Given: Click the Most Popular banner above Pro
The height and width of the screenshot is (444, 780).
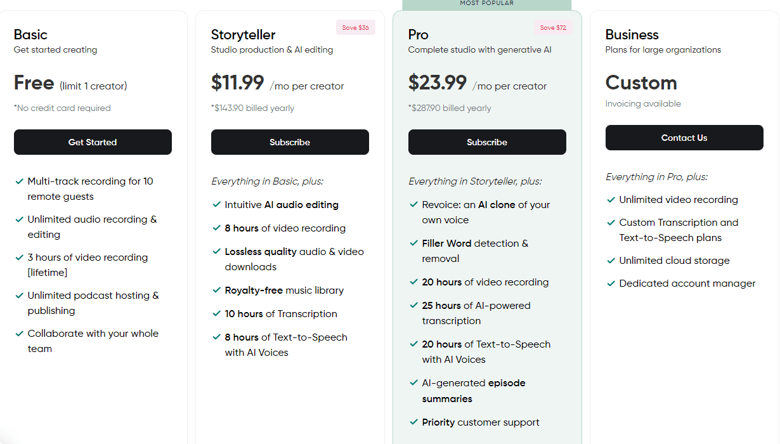Looking at the screenshot, I should [487, 4].
